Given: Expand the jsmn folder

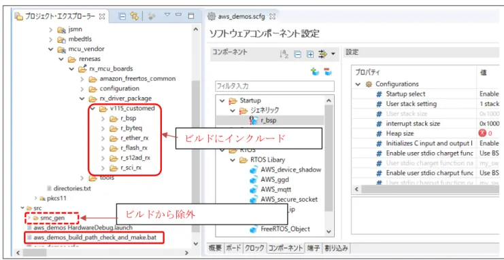Looking at the screenshot, I should (x=50, y=30).
